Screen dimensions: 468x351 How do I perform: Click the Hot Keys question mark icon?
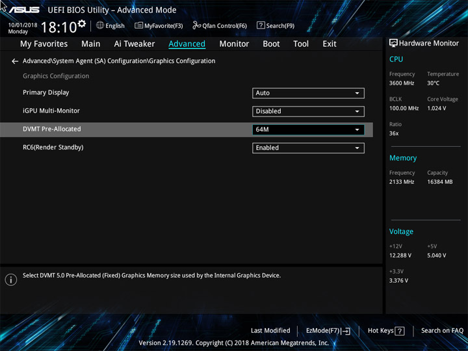click(399, 331)
